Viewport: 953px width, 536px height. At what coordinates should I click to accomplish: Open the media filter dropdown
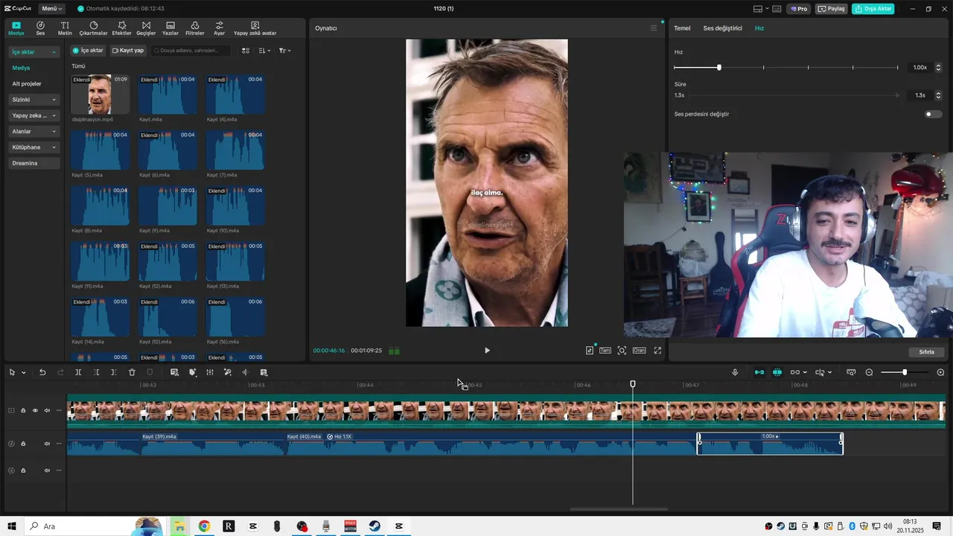tap(284, 51)
